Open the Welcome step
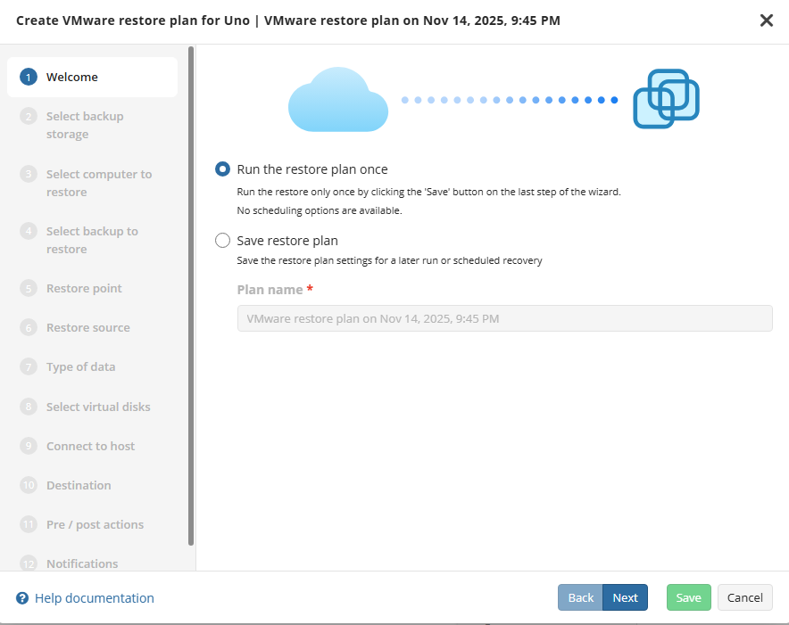The height and width of the screenshot is (625, 789). (x=72, y=78)
